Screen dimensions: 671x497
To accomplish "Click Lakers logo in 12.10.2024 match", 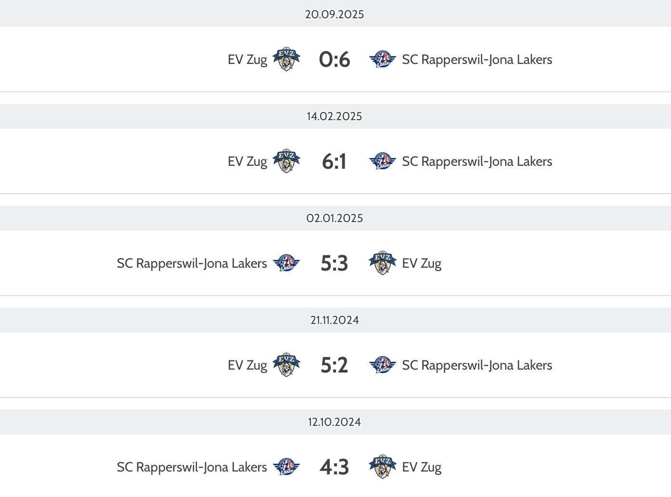I will pos(286,467).
